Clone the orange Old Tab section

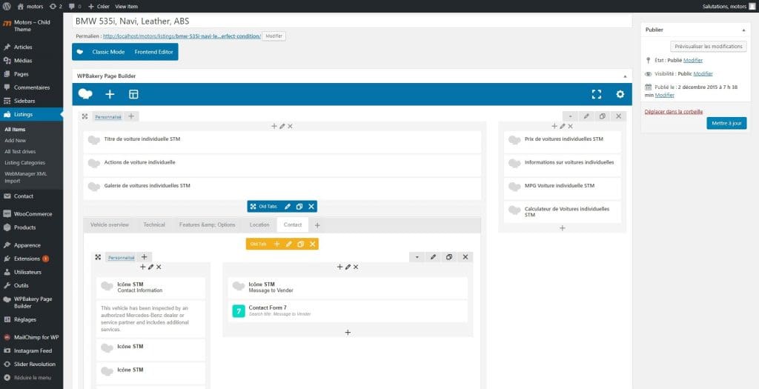[x=300, y=245]
